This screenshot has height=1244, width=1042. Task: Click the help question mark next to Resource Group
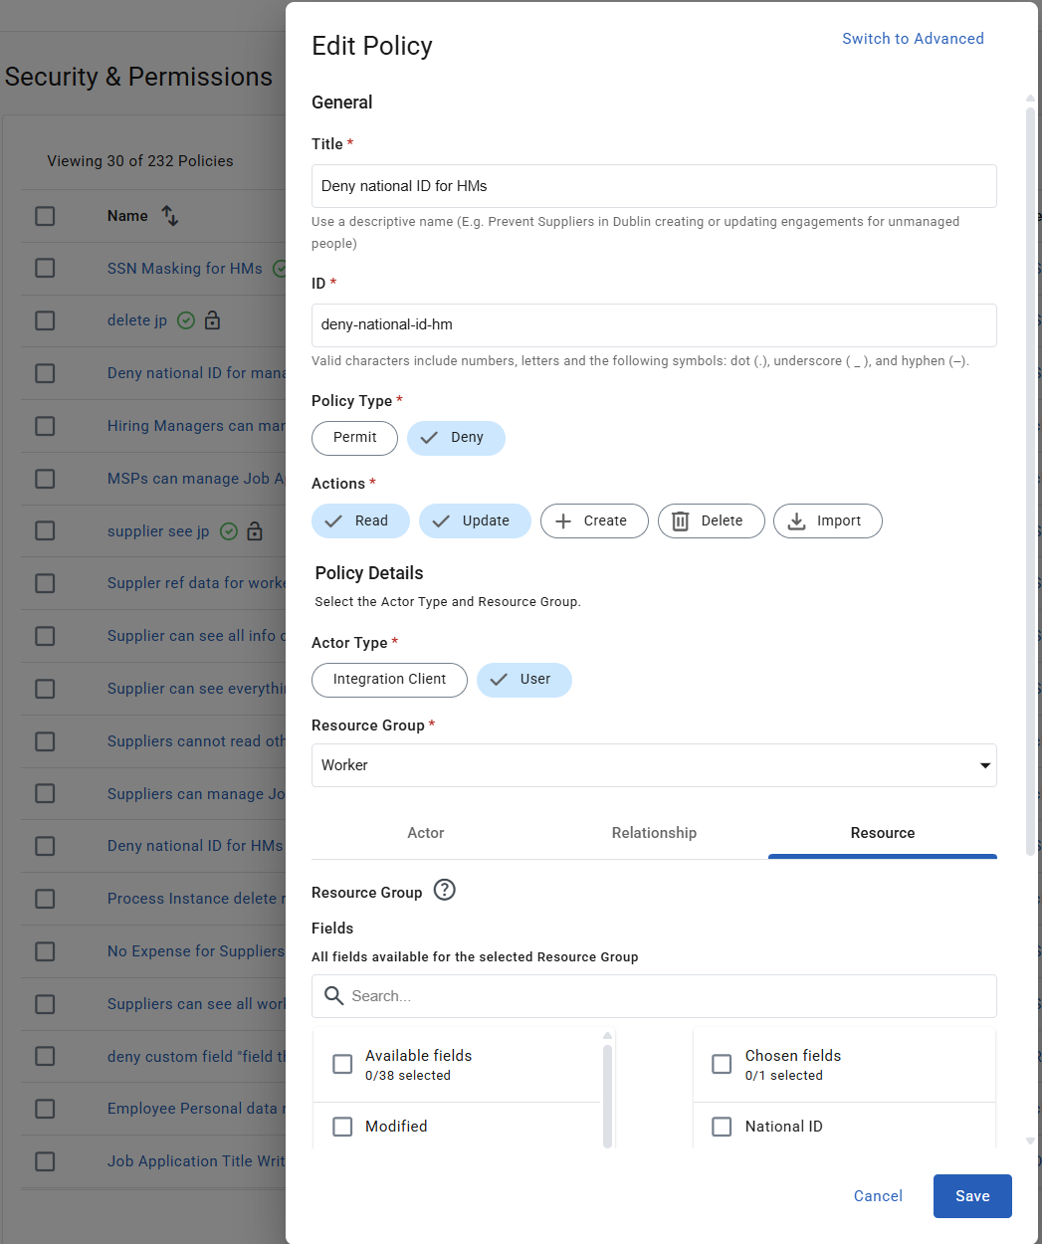click(x=445, y=891)
